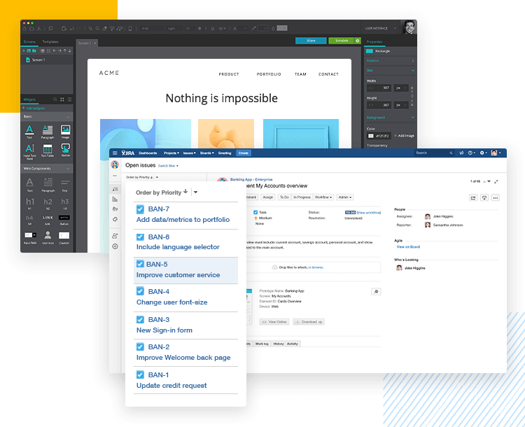Click the toolbar fill color swatch
525x427 pixels.
coord(282,28)
